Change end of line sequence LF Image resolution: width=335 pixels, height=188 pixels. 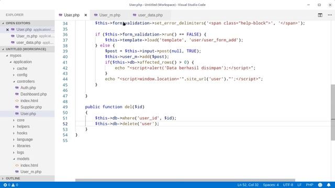click(x=299, y=185)
